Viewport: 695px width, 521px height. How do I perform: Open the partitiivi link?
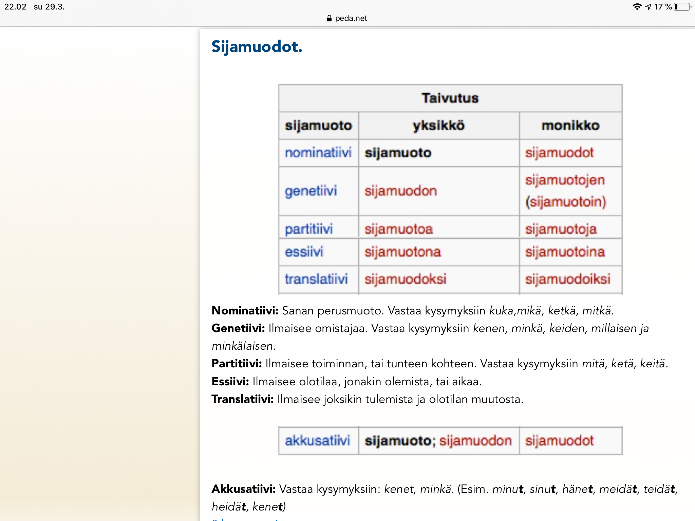tap(309, 229)
